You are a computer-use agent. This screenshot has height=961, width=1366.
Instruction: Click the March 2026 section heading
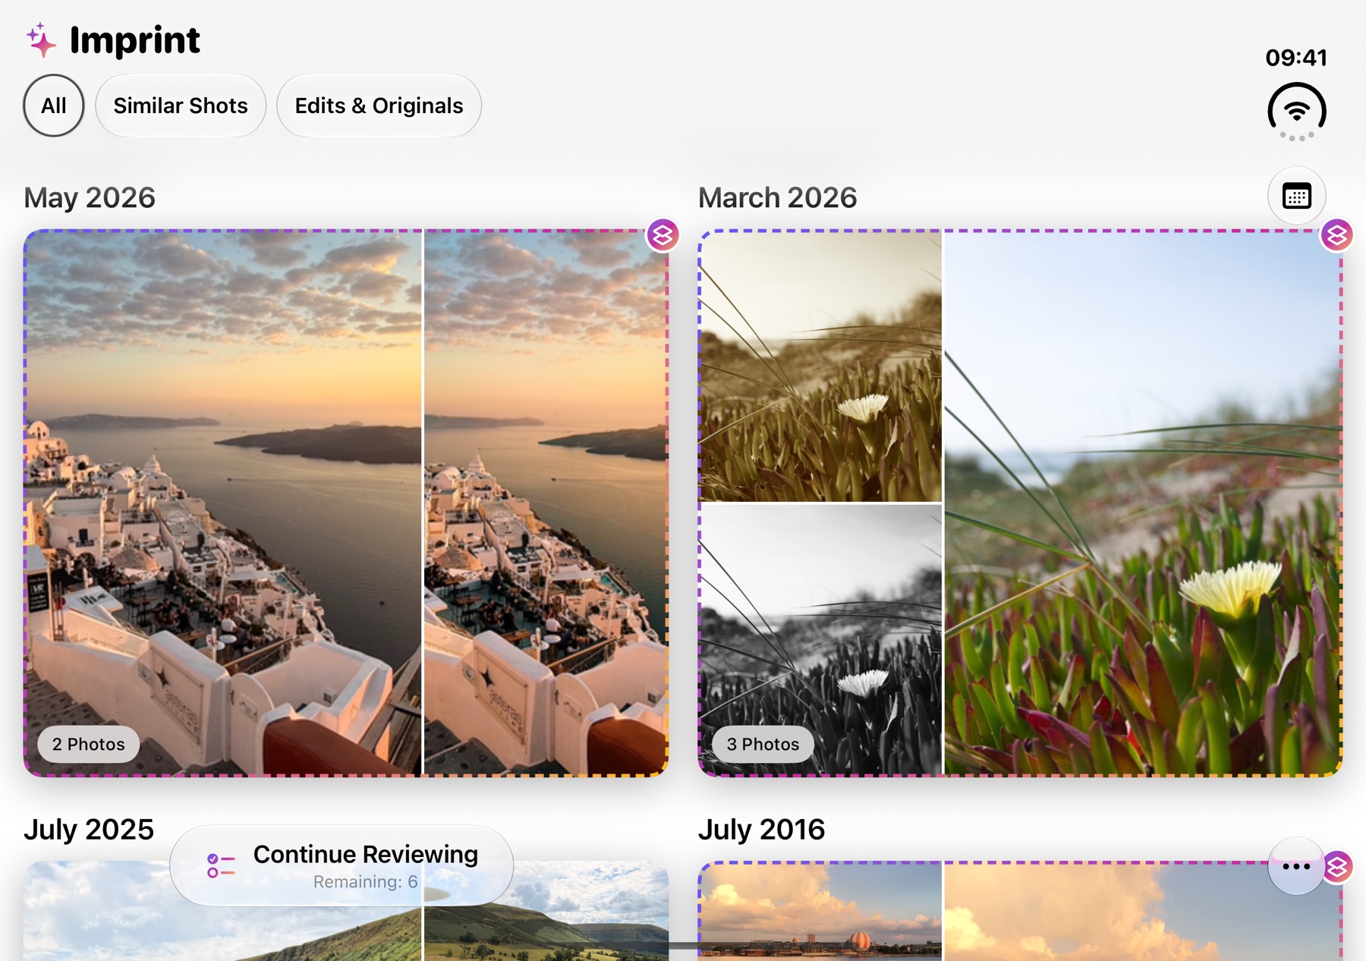(778, 198)
